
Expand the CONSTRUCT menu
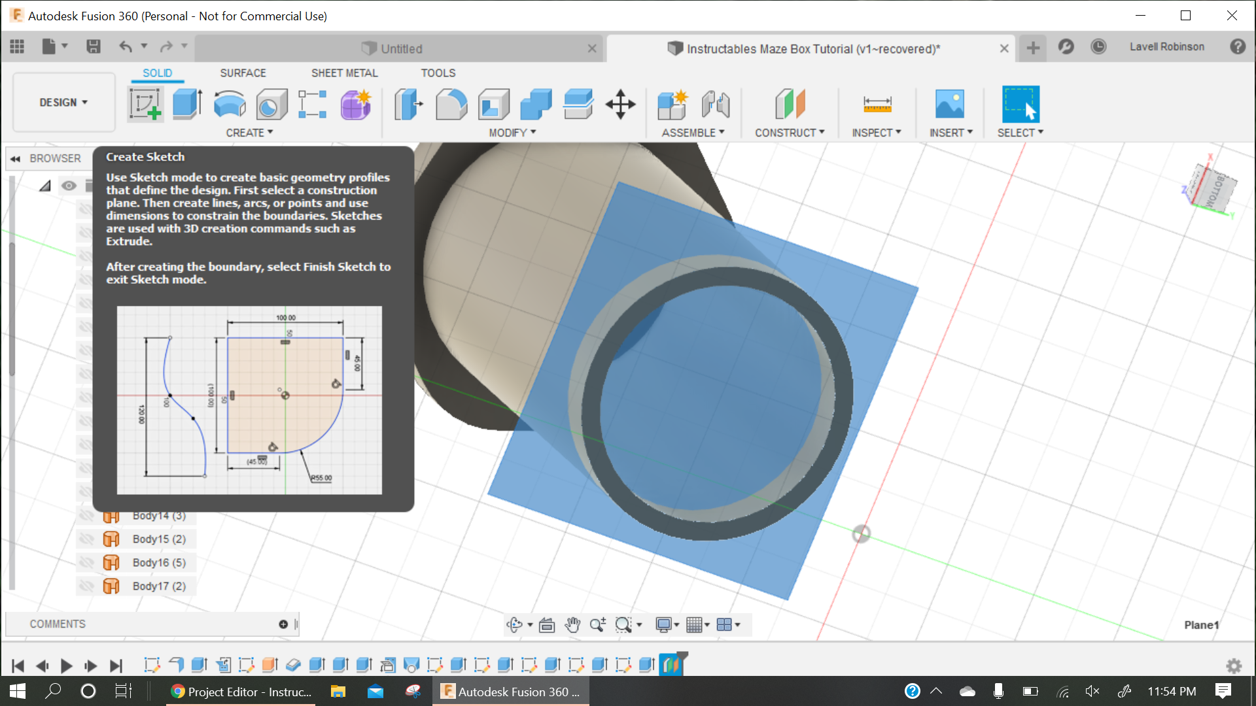790,133
